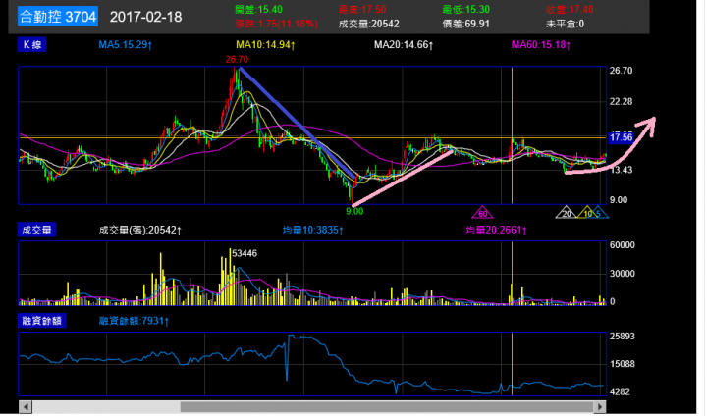707x416 pixels.
Task: Select the K線 panel label
Action: [31, 44]
